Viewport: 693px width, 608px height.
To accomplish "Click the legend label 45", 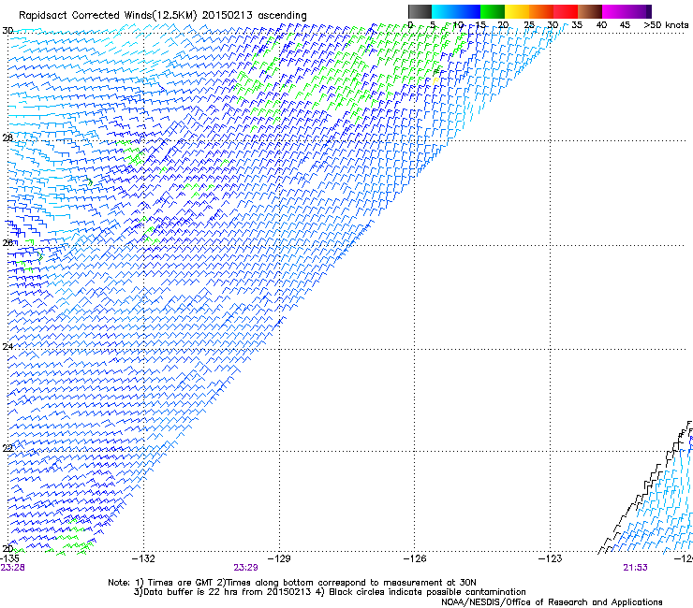I will [x=625, y=24].
